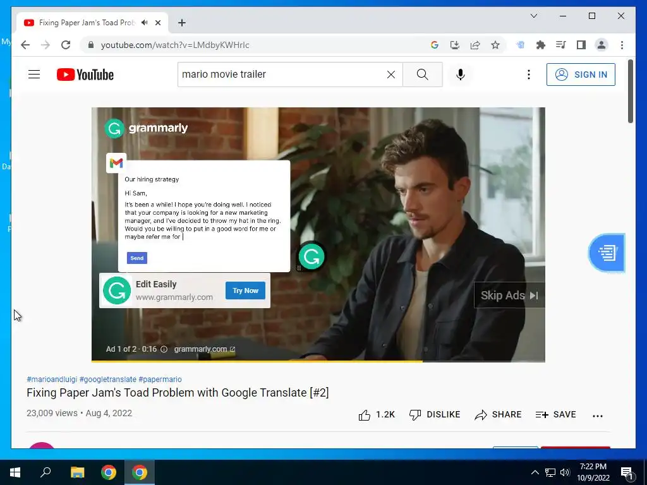Open the system volume control

point(565,472)
